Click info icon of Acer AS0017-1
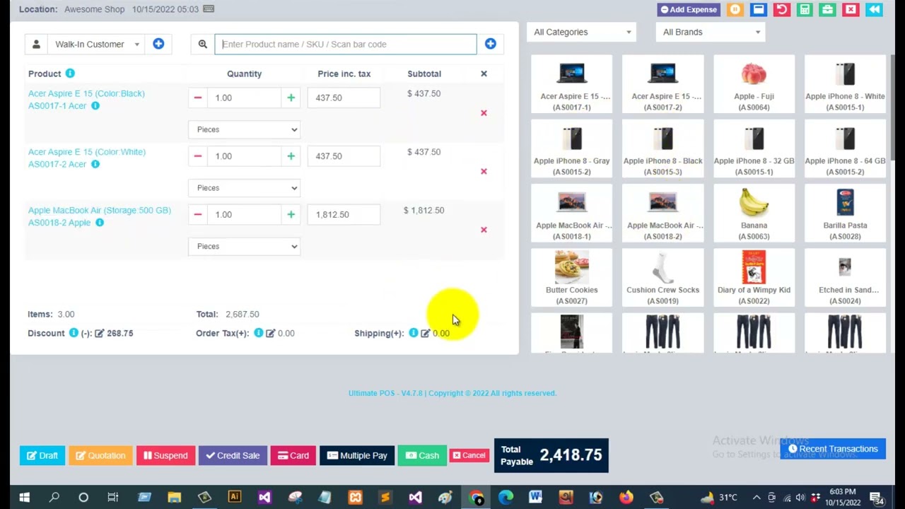This screenshot has height=509, width=905. (95, 106)
